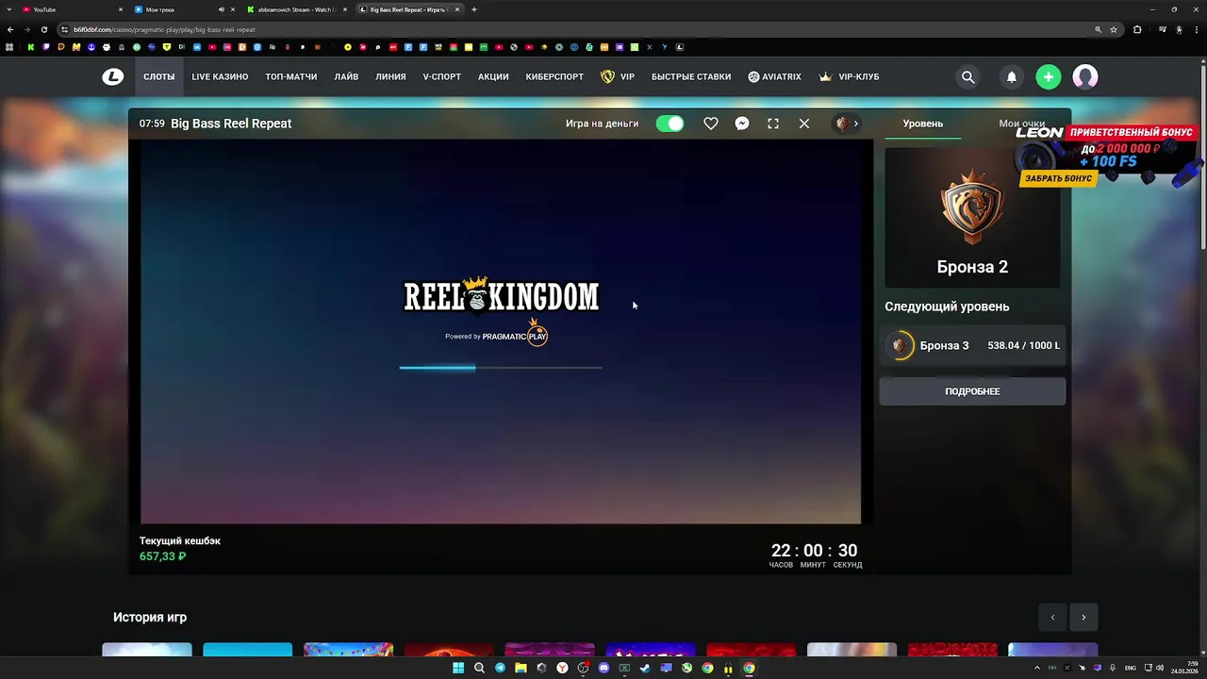This screenshot has width=1207, height=679.
Task: Click the green plus deposit button
Action: (1048, 77)
